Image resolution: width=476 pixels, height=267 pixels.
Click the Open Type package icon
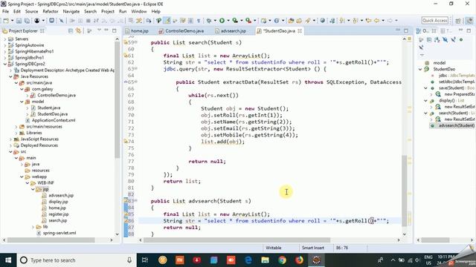click(x=291, y=21)
